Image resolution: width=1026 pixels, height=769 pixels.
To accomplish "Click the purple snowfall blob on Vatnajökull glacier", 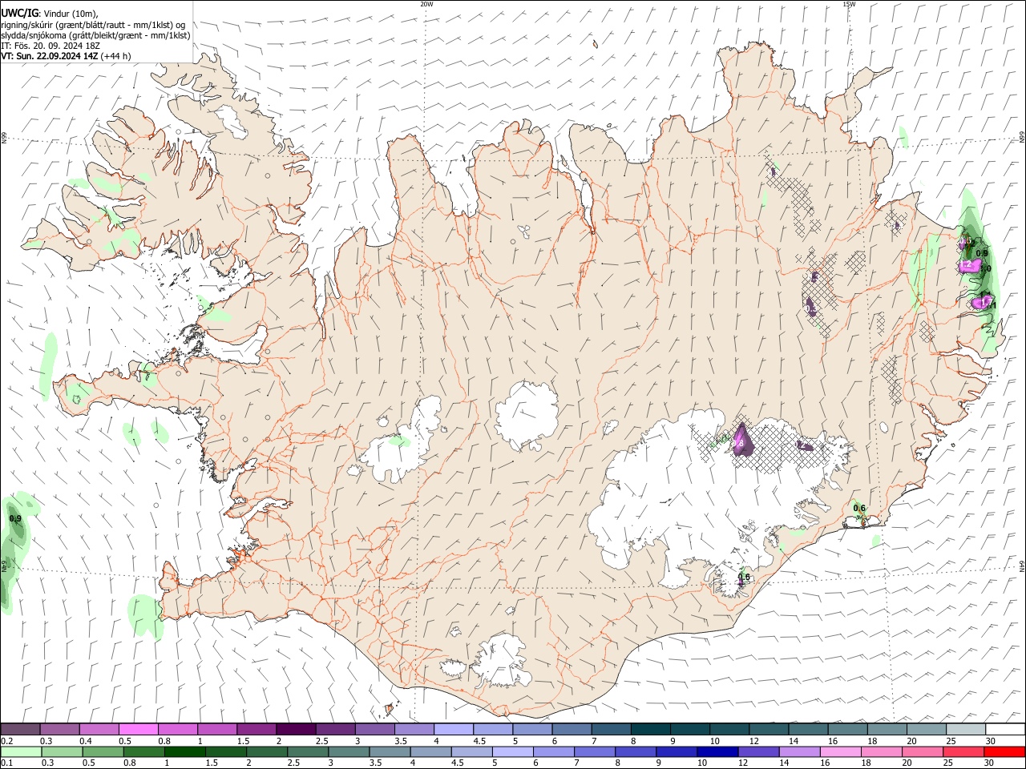I will coord(741,441).
